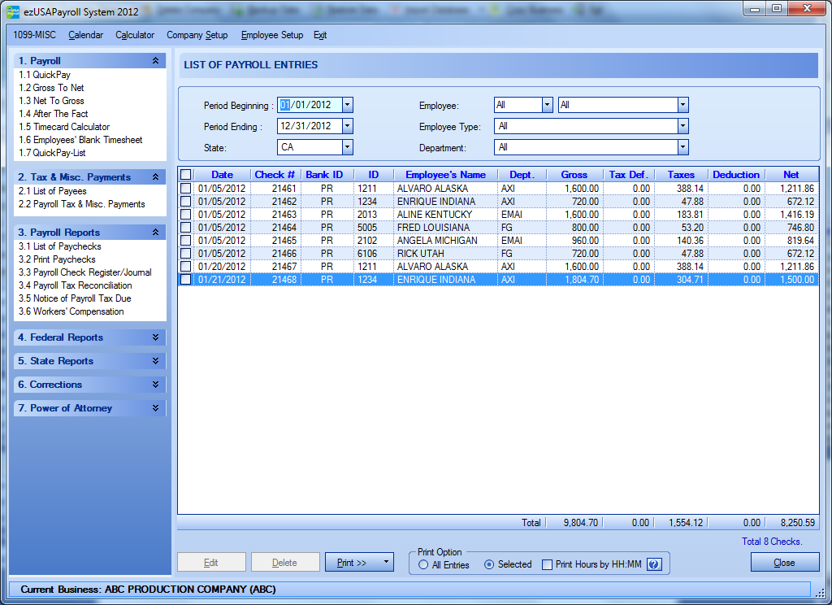
Task: Expand the Federal Reports section
Action: 155,337
